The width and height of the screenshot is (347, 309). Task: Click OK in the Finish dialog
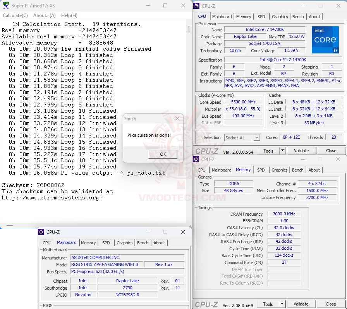(163, 154)
